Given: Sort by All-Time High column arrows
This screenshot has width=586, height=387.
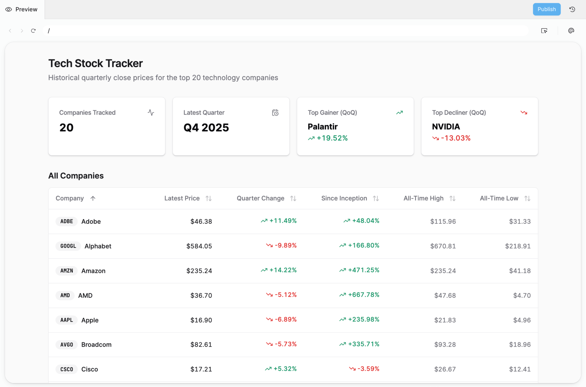Looking at the screenshot, I should (453, 198).
